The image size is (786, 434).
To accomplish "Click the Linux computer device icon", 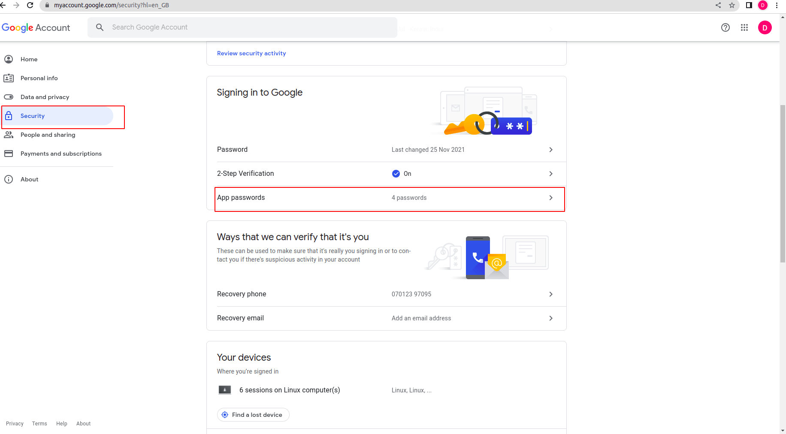I will tap(225, 390).
